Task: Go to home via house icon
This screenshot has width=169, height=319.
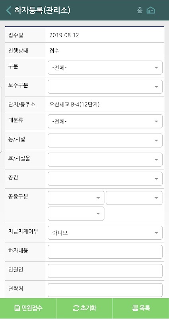Action: click(151, 10)
